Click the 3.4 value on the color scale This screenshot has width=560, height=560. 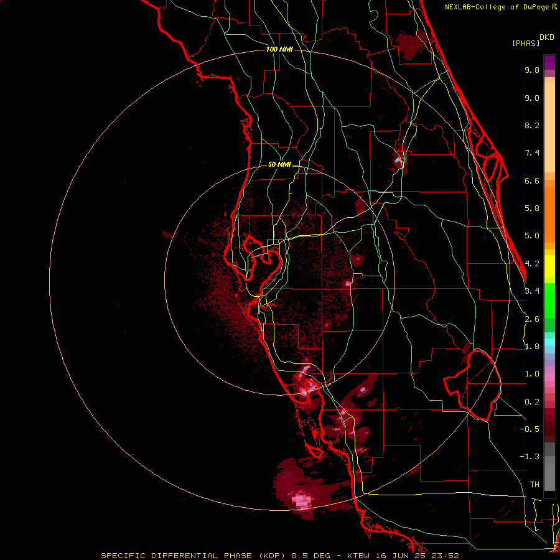coord(532,291)
